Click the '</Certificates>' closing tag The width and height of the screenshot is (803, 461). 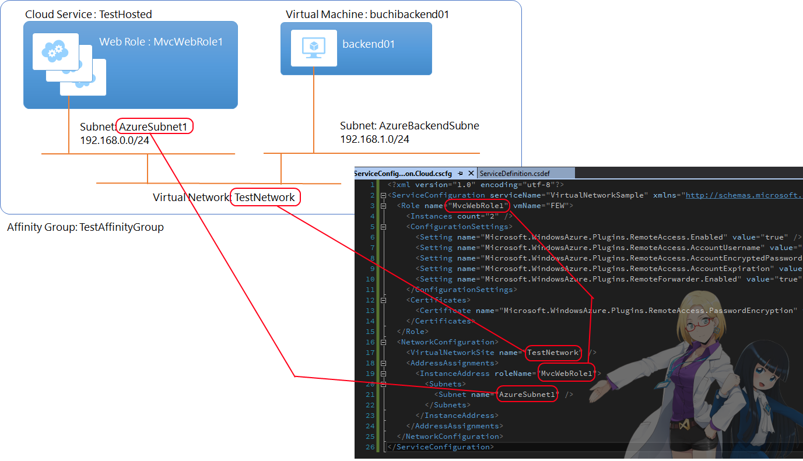440,321
